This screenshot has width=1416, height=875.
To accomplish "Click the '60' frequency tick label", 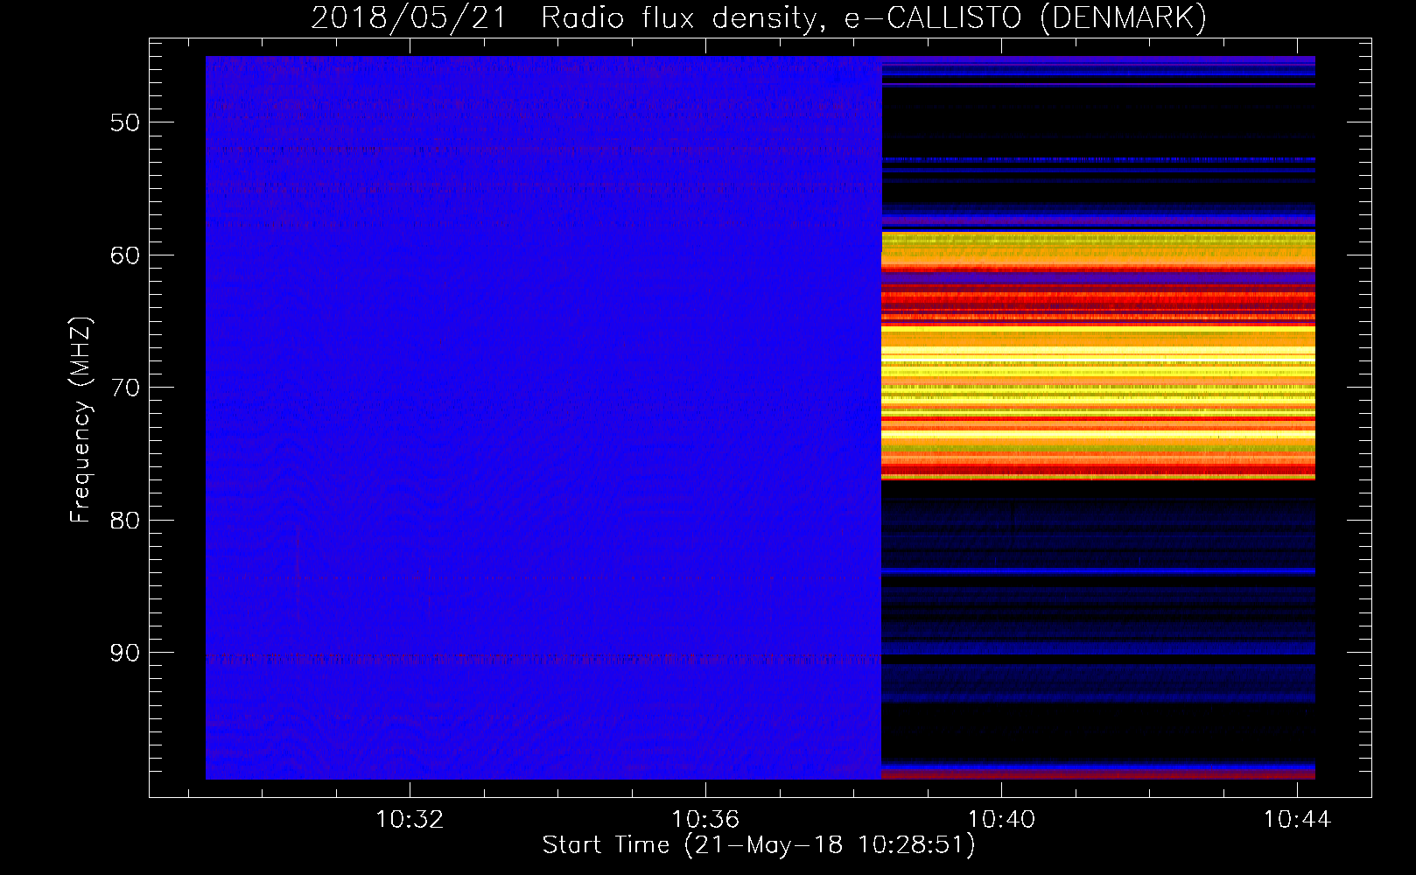I will point(125,255).
